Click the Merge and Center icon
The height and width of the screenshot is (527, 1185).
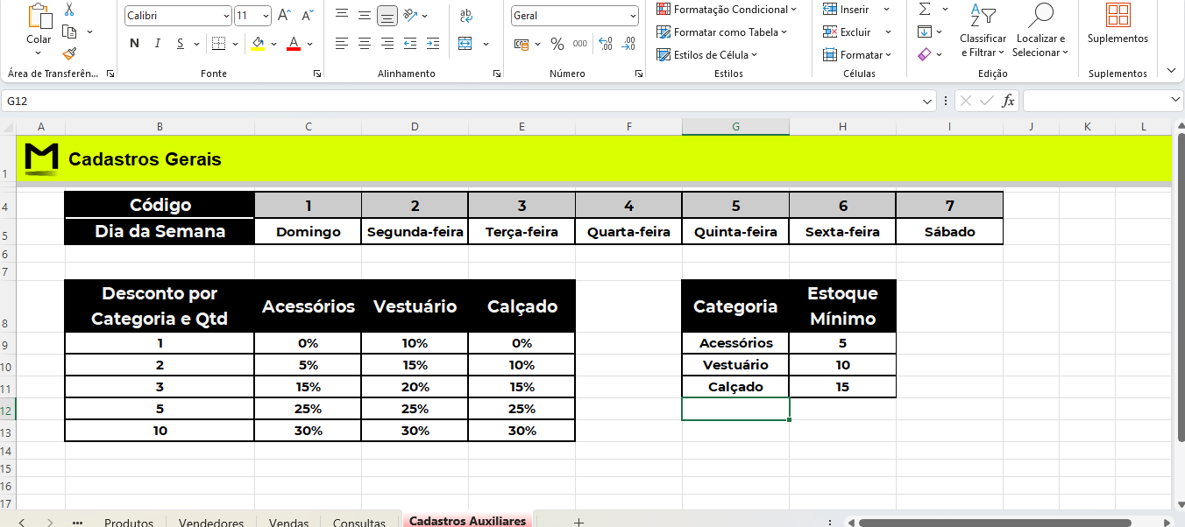coord(465,43)
